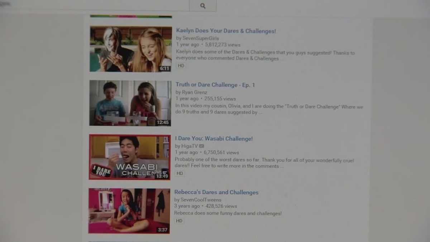Click the HigaTV verified channel badge
The height and width of the screenshot is (242, 430).
point(201,146)
